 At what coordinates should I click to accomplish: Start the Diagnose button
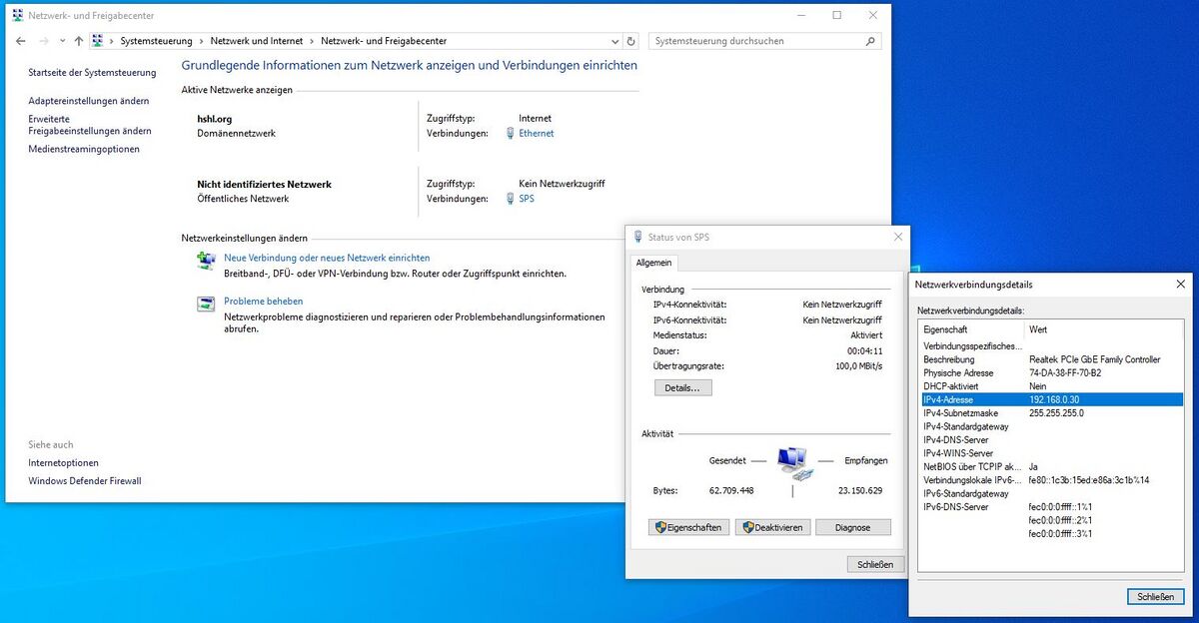coord(852,527)
